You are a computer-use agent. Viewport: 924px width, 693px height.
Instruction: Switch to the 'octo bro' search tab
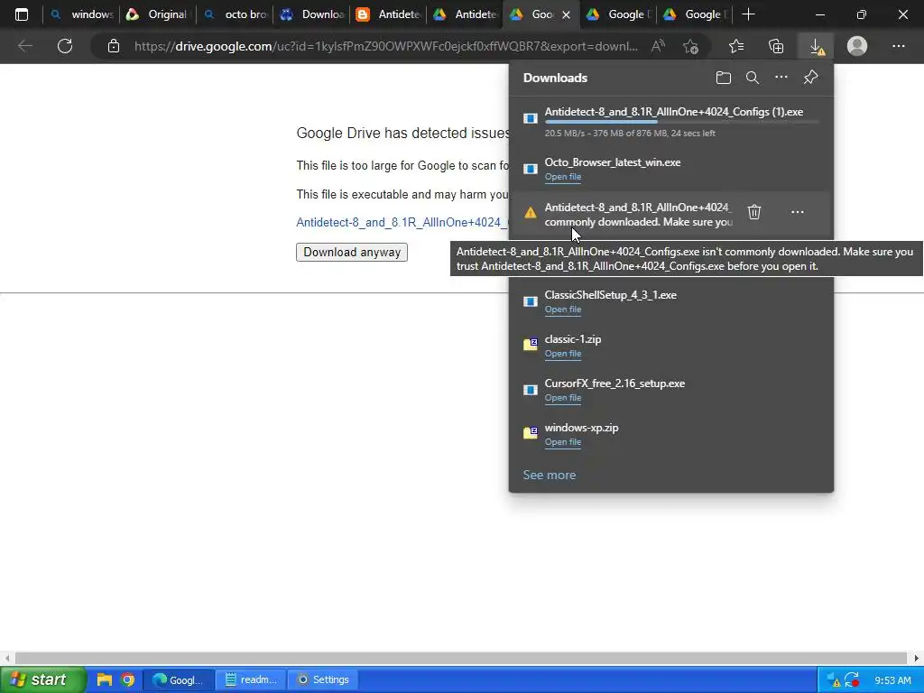[235, 14]
